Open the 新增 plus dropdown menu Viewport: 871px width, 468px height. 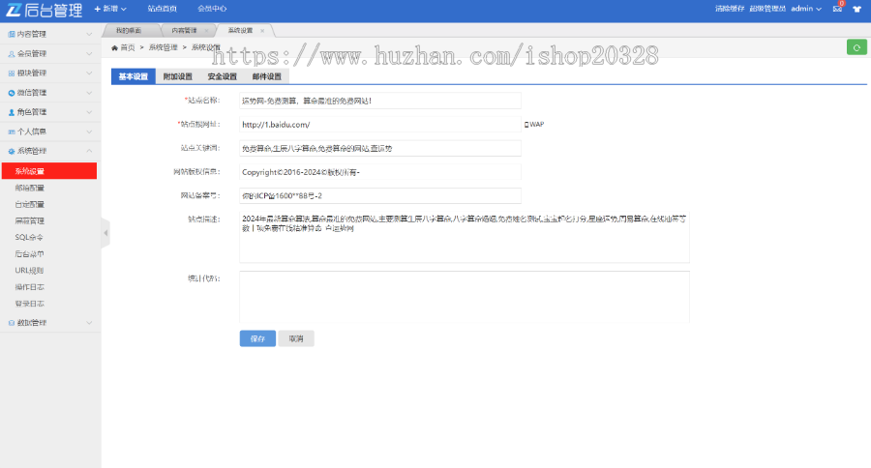pos(110,9)
